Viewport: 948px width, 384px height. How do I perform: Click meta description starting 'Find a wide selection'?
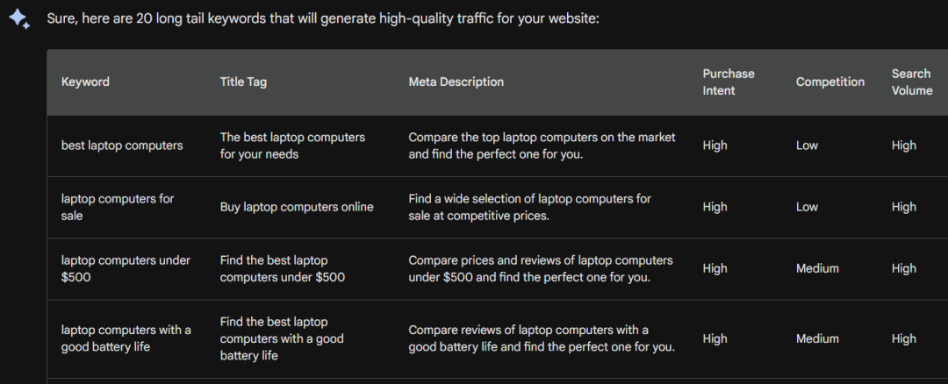tap(529, 207)
